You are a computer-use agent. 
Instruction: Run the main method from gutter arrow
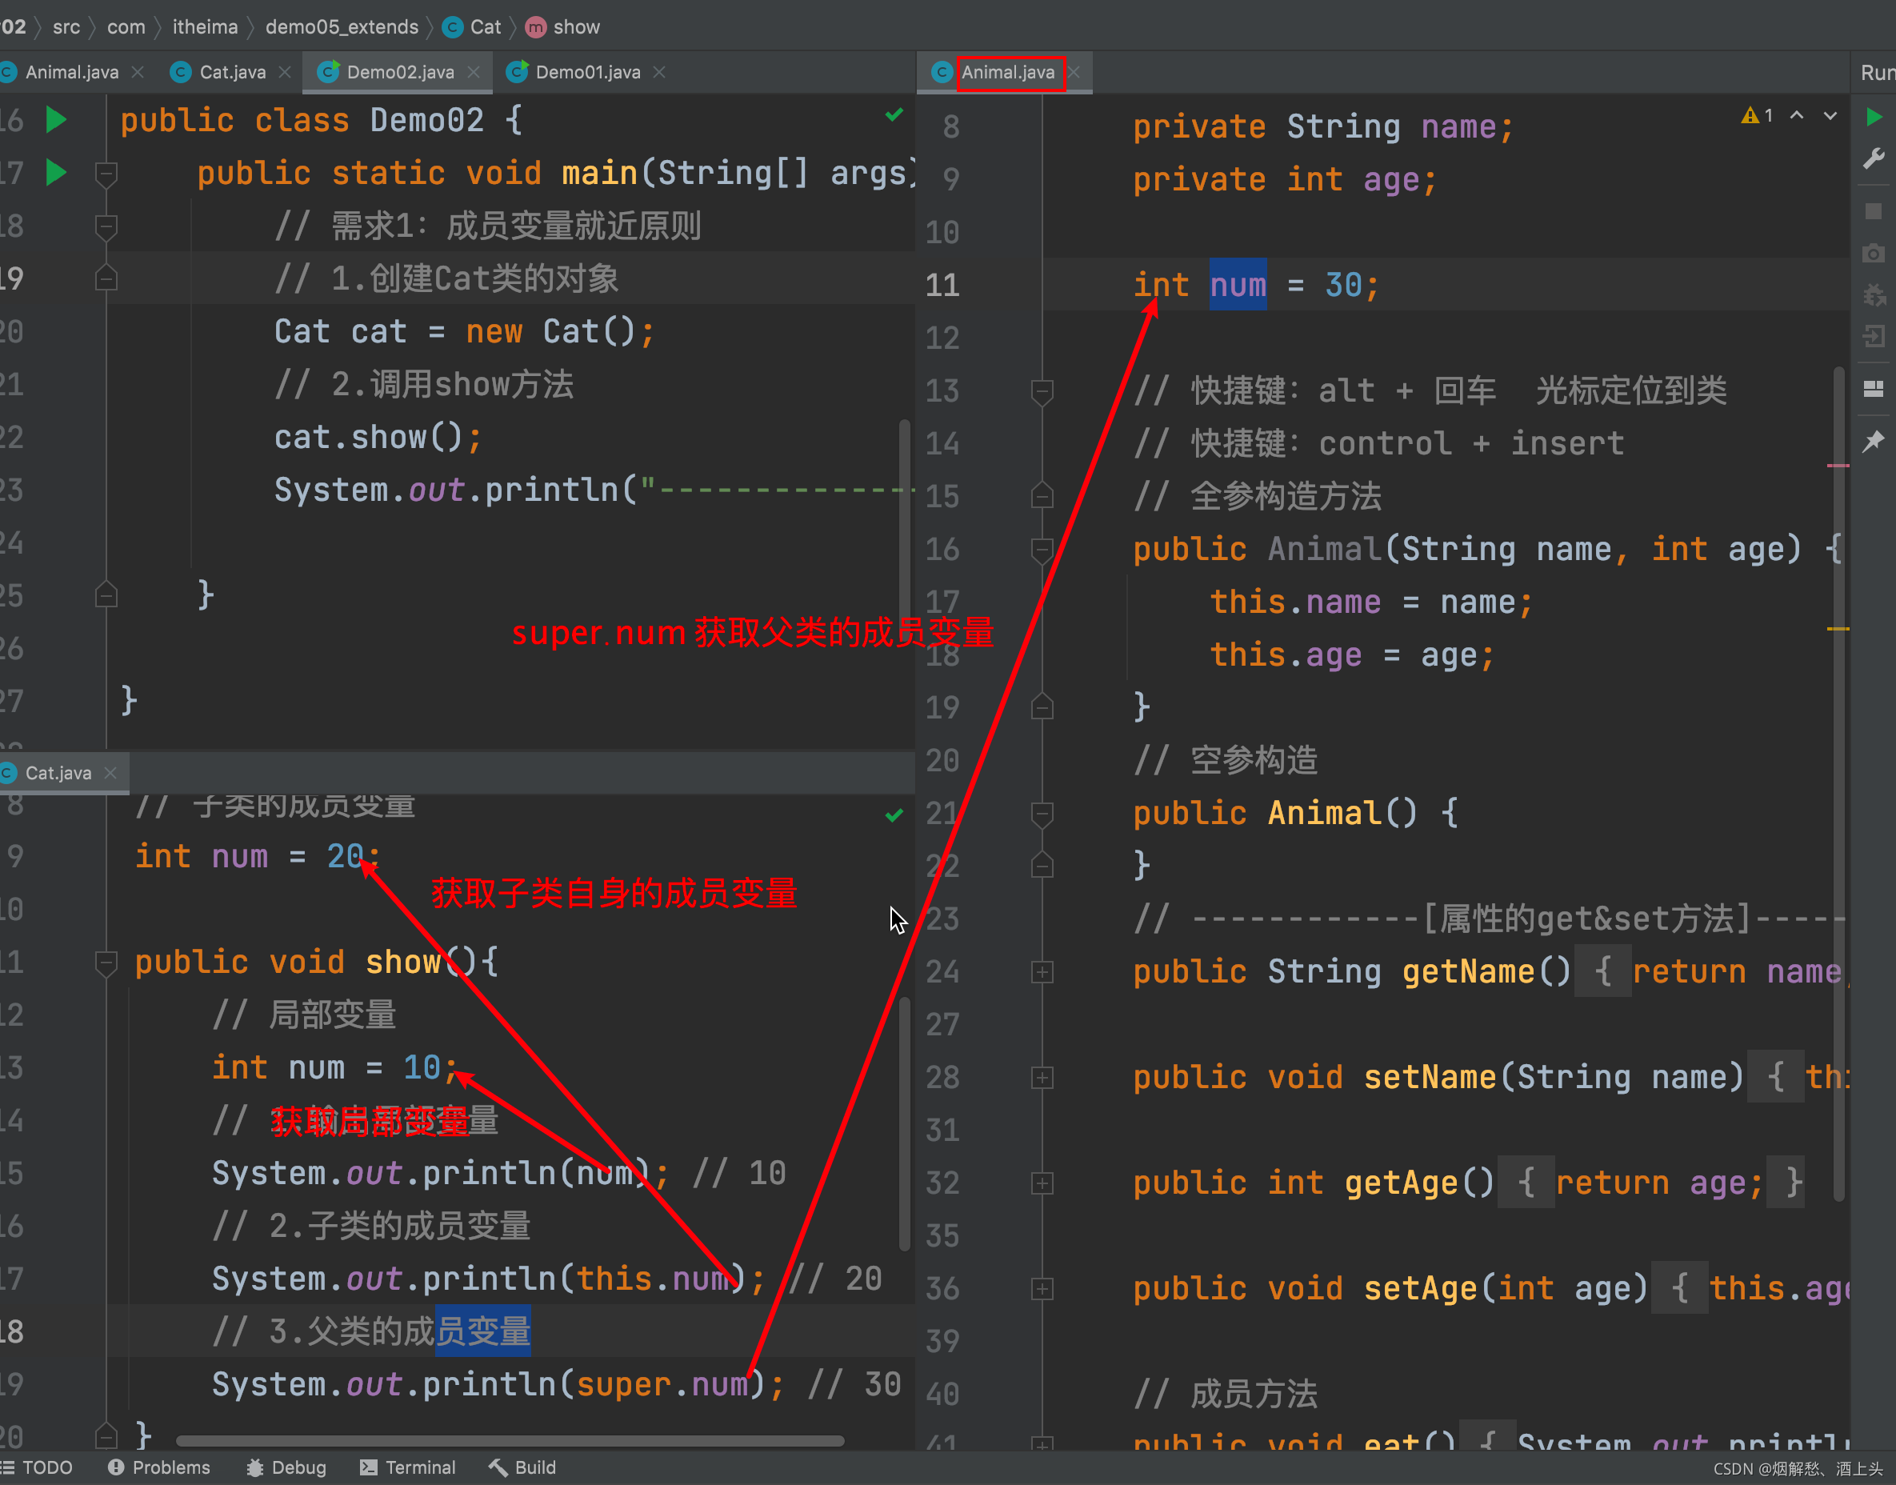click(56, 172)
